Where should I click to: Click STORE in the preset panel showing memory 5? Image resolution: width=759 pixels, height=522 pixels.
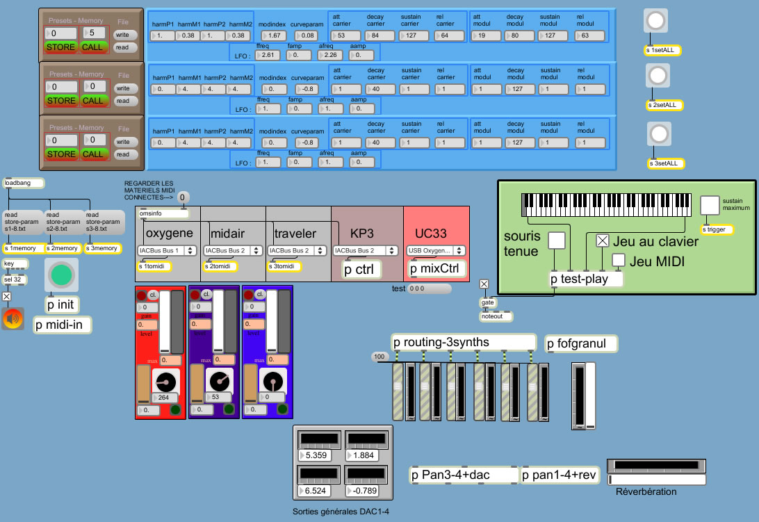point(60,47)
